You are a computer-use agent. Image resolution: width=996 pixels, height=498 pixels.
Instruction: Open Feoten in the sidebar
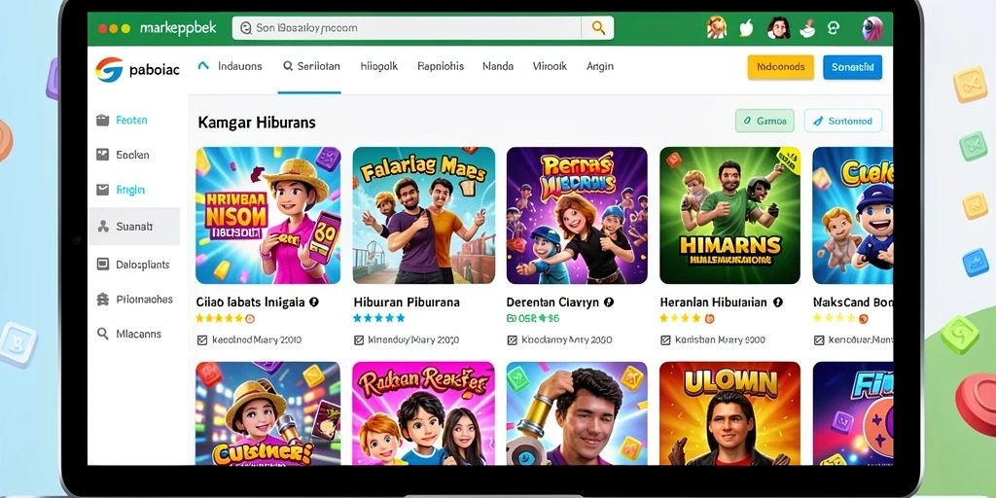coord(132,120)
